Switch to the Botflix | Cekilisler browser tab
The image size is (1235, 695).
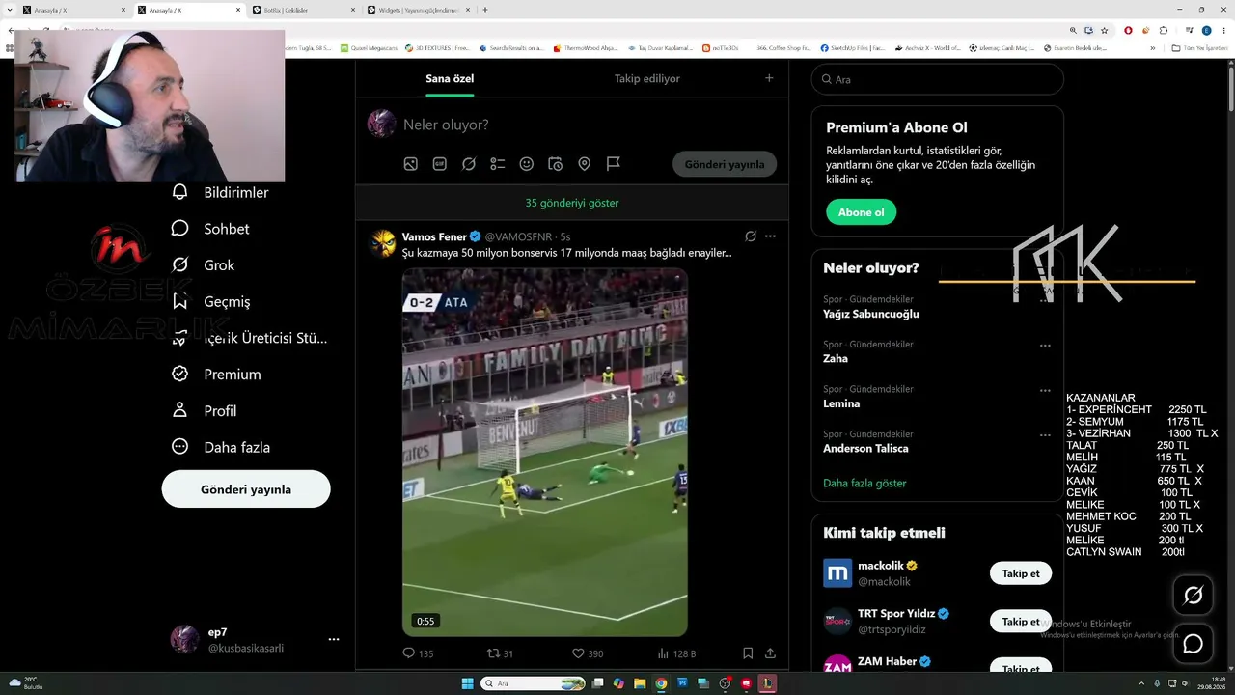[x=302, y=10]
